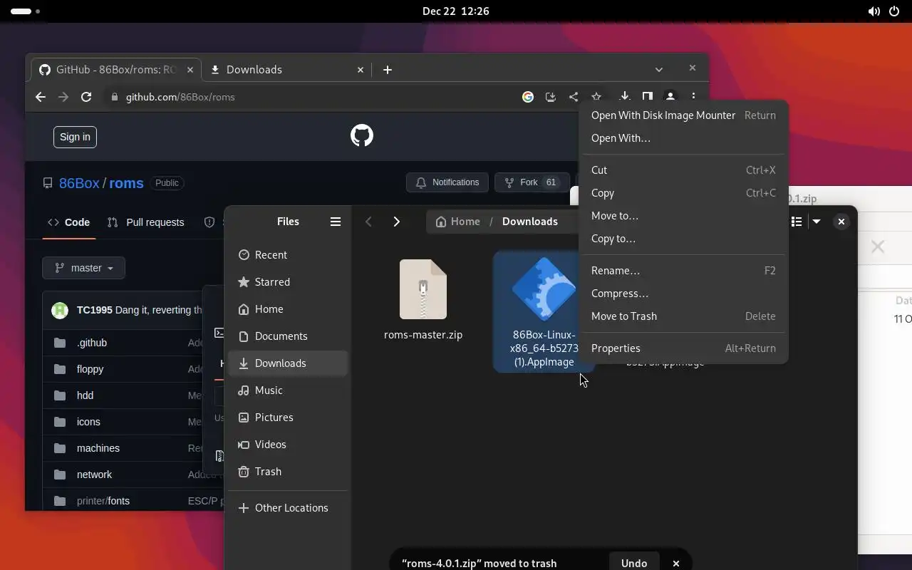Switch to the GitHub Code tab
912x570 pixels.
coord(69,222)
